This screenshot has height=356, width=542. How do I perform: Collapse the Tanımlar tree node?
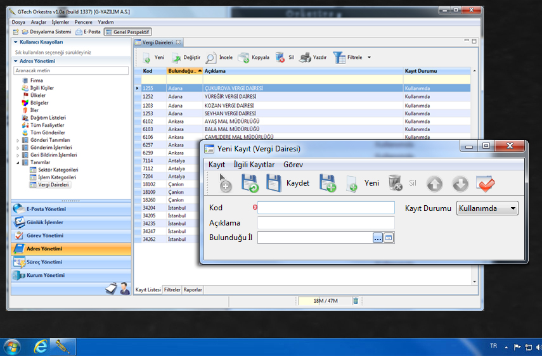pyautogui.click(x=18, y=162)
